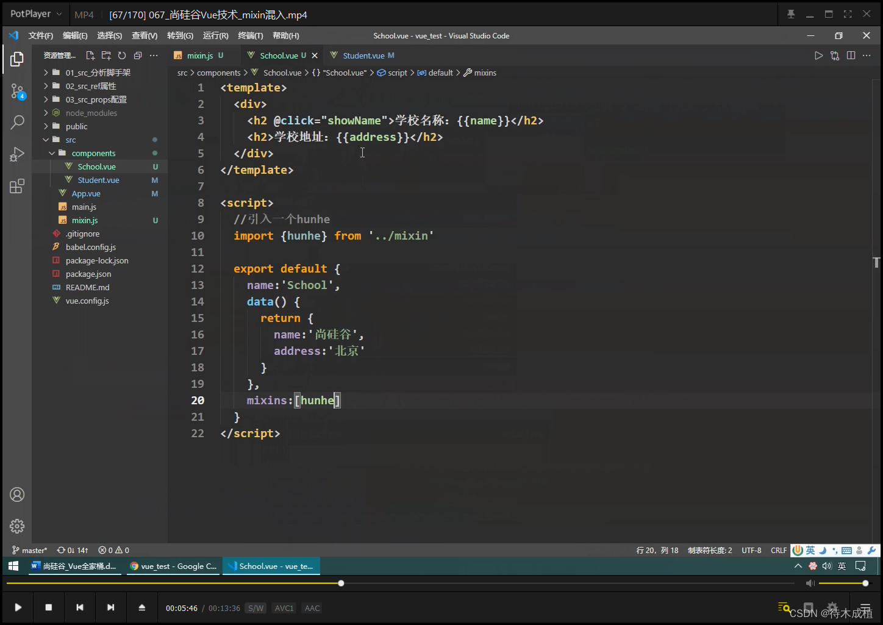Switch to vue_test Google Chrome taskbar item
883x625 pixels.
(173, 566)
